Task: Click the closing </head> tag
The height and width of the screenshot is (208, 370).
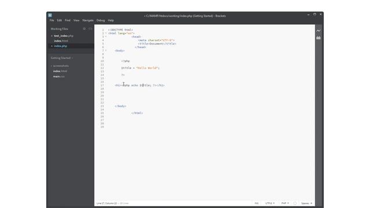Action: click(140, 47)
